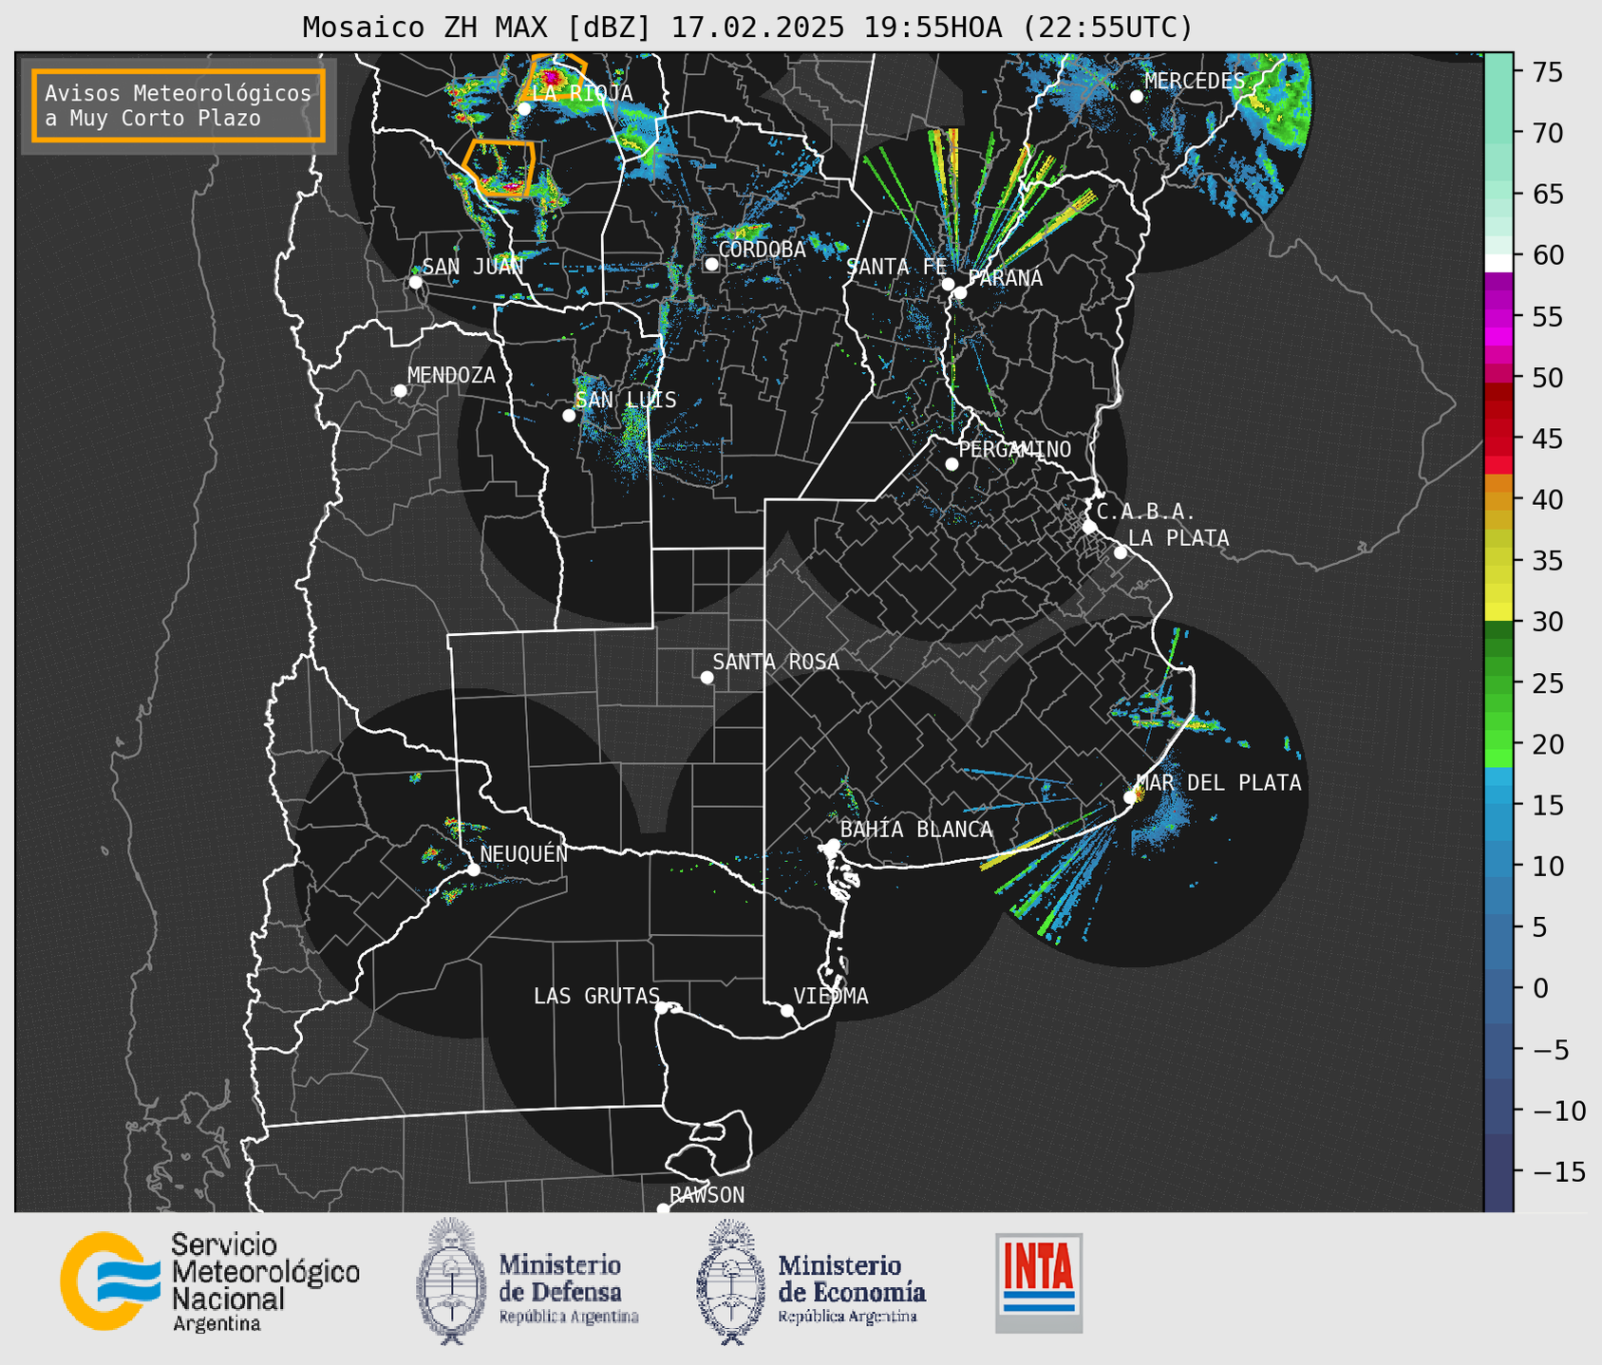
Task: Click the 10 dBZ blue band on the scale
Action: pyautogui.click(x=1498, y=867)
